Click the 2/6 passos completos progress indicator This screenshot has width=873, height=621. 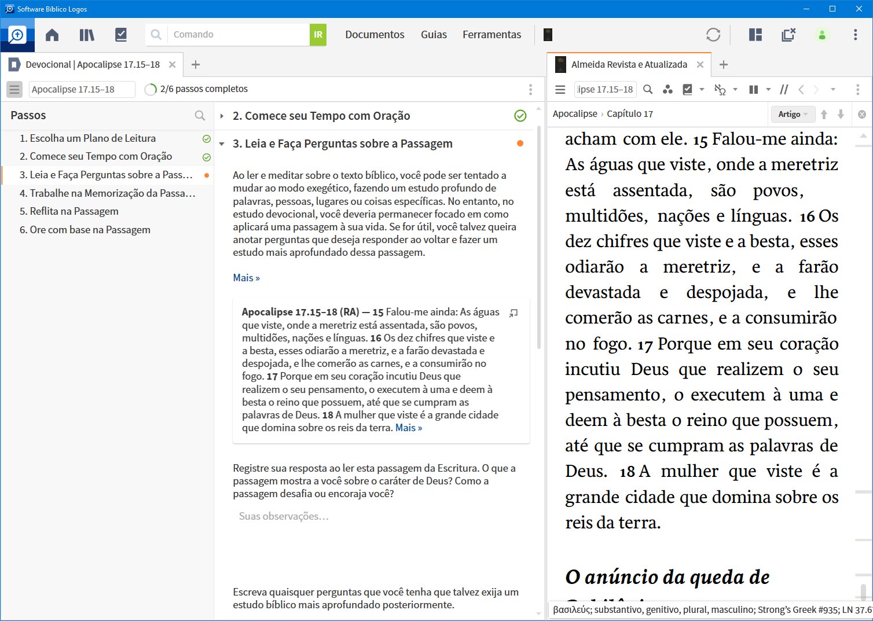[196, 89]
